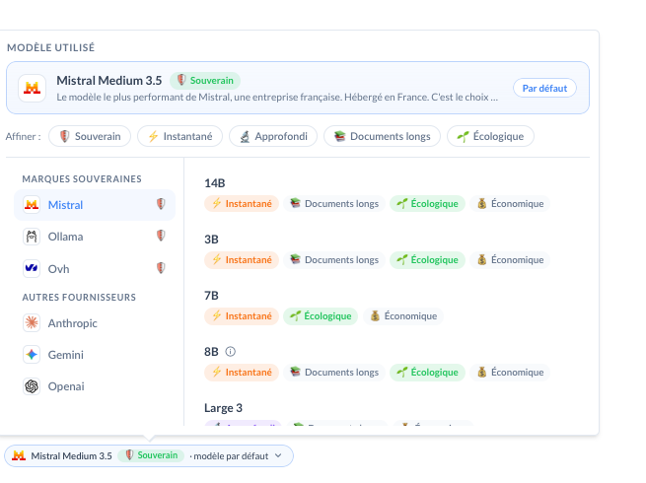Select the Mistral provider tab

click(95, 205)
